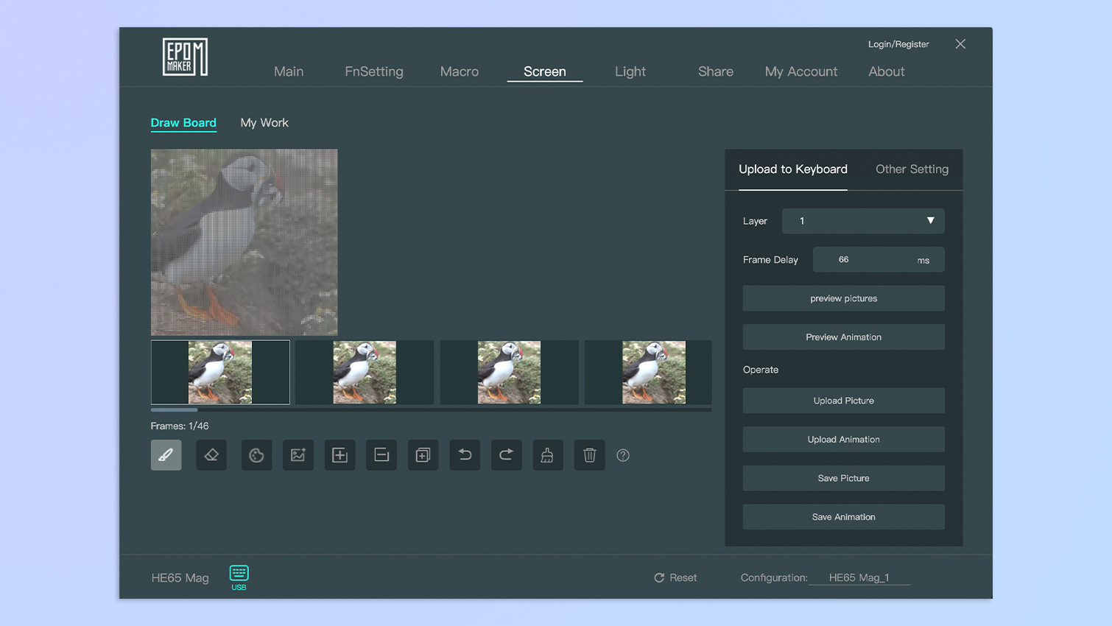Switch to Other Setting panel tab
Viewport: 1112px width, 626px height.
coord(912,169)
